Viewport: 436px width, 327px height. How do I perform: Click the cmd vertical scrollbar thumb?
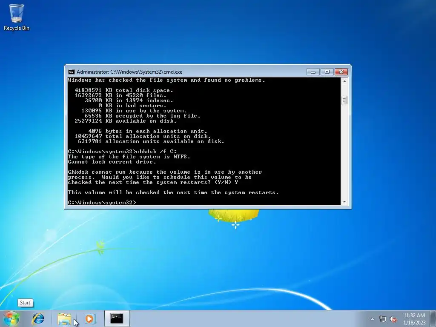click(x=344, y=100)
